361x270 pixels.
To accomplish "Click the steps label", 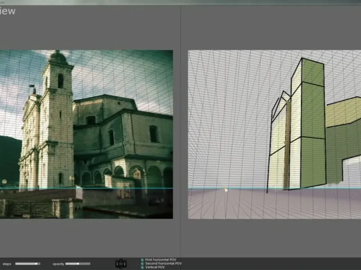I will click(7, 264).
